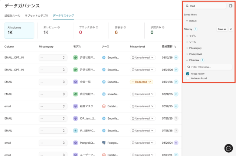The width and height of the screenshot is (236, 156).
Task: Open the chat support bubble icon
Action: (x=228, y=148)
